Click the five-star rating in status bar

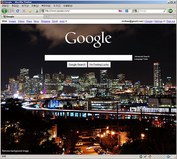point(160,157)
